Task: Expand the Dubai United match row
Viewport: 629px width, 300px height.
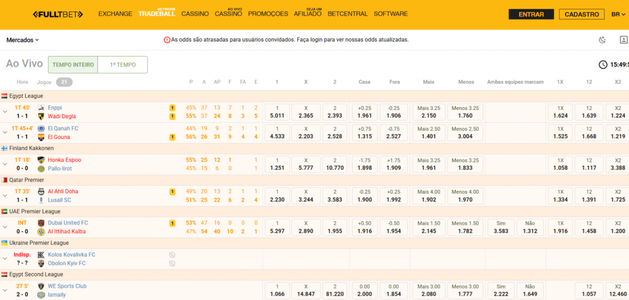Action: click(5, 227)
